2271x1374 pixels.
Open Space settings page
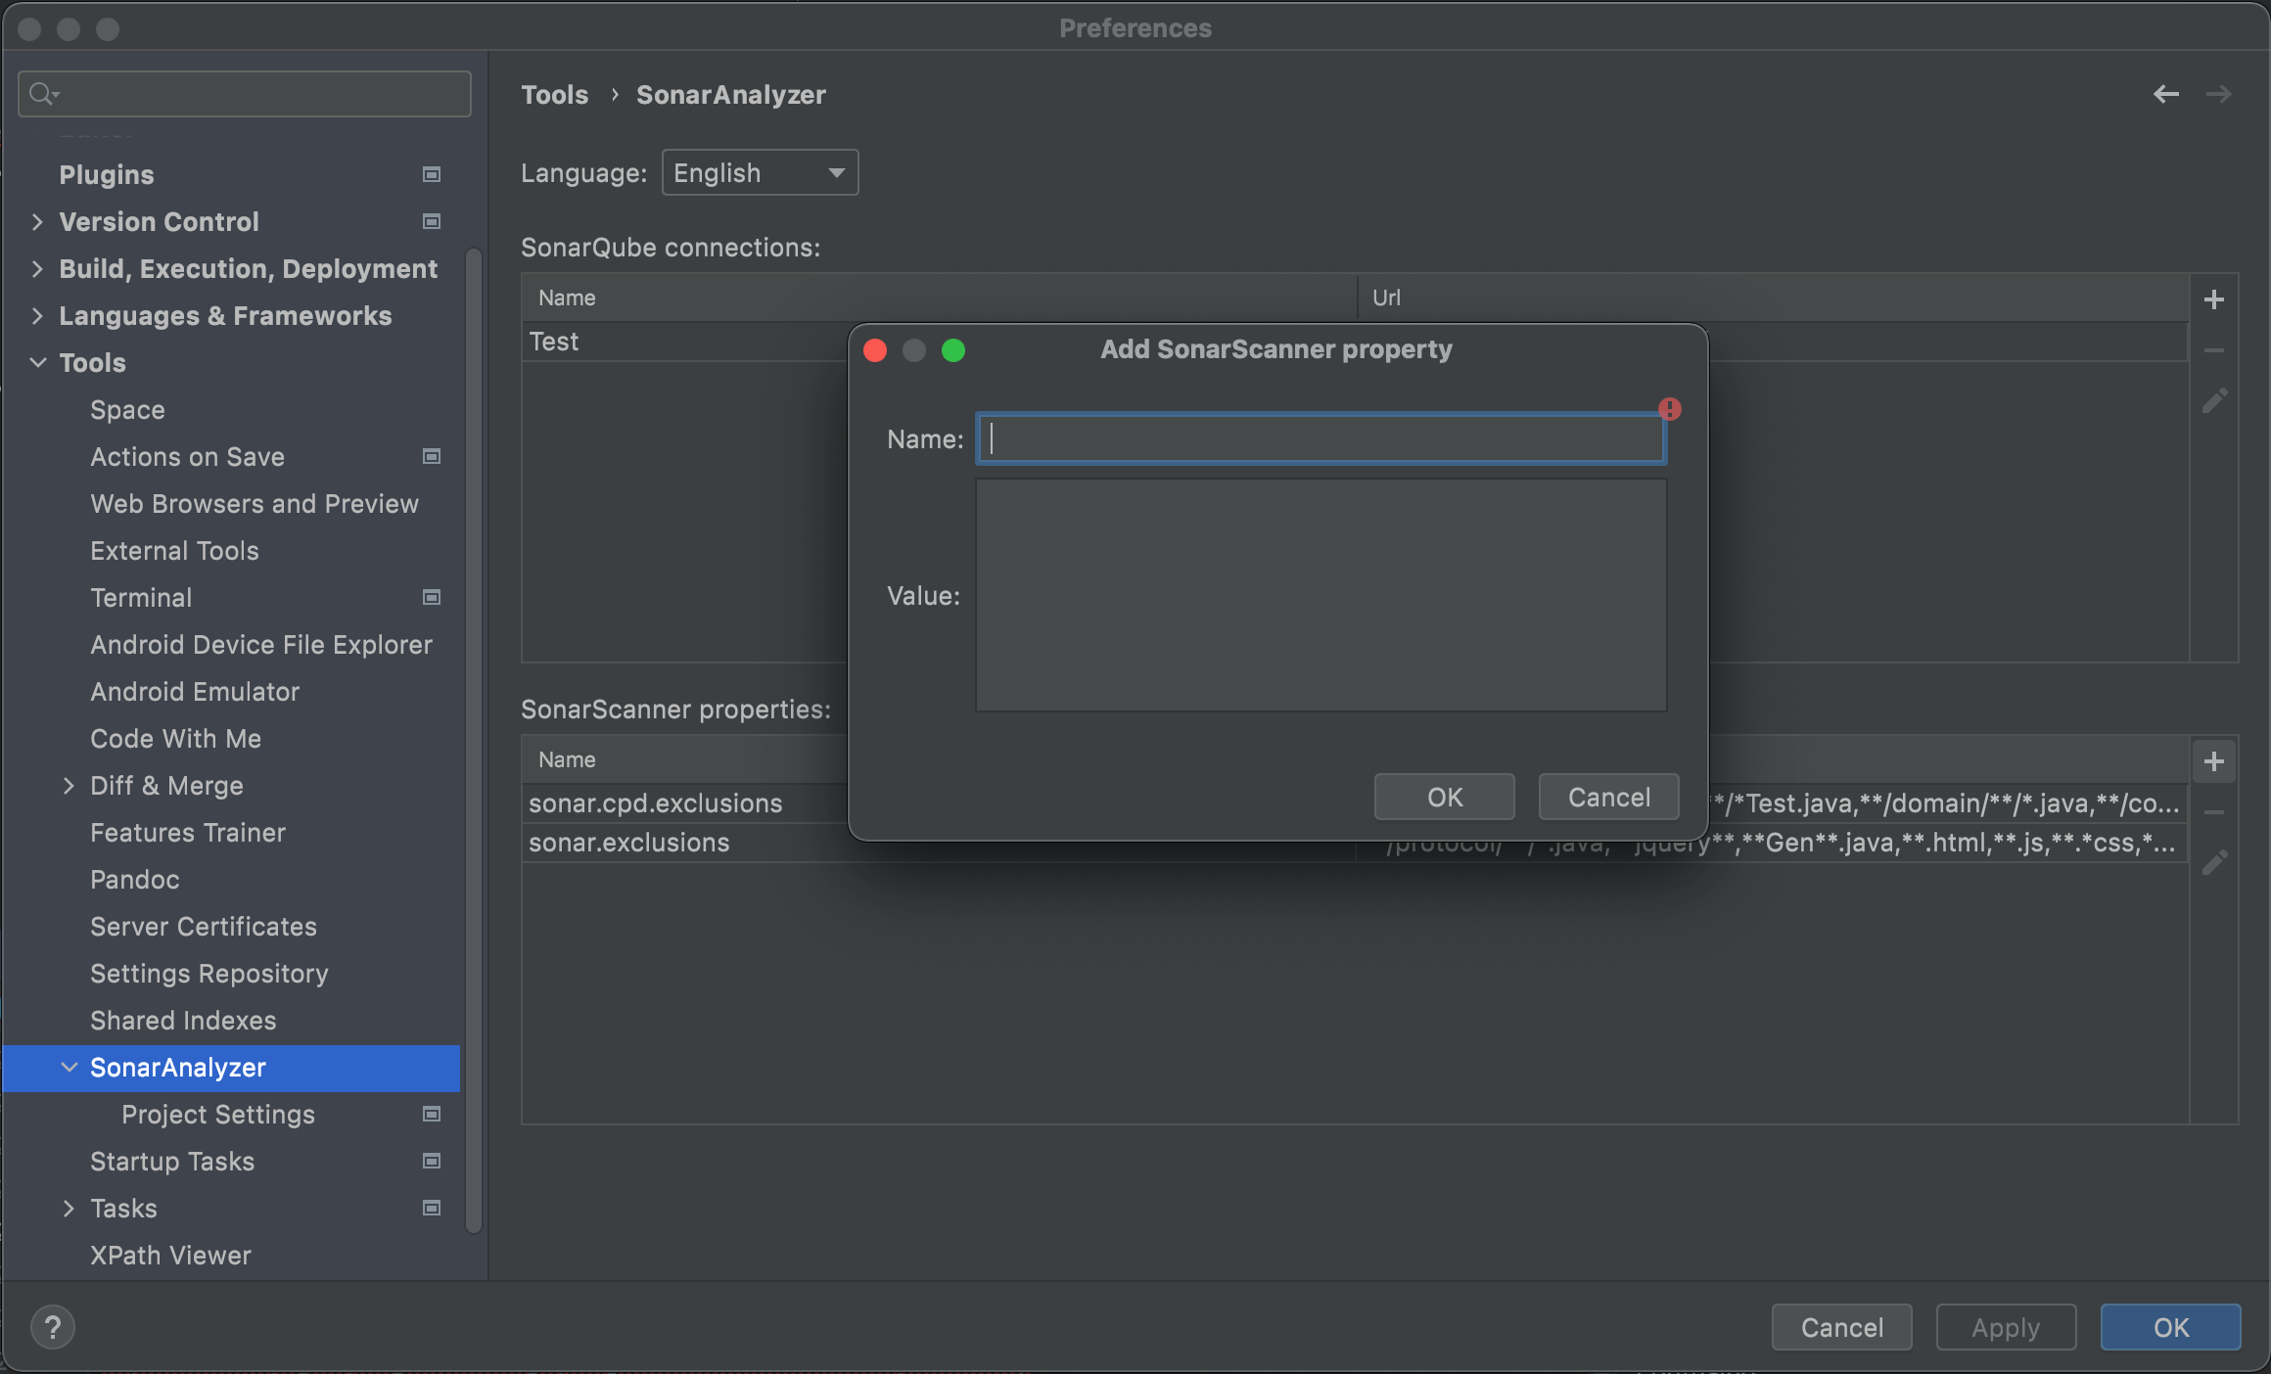click(x=127, y=409)
